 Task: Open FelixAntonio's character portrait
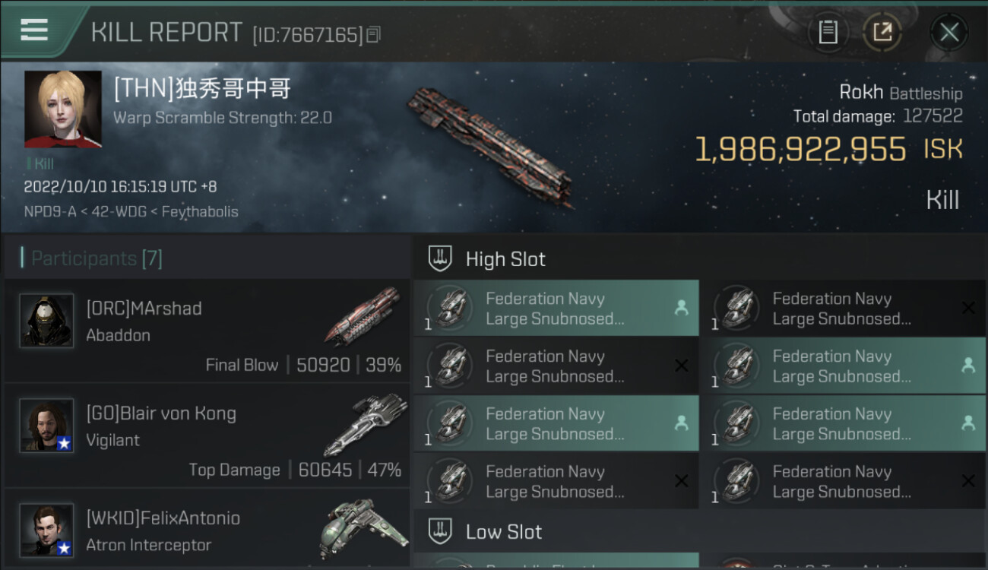click(46, 530)
